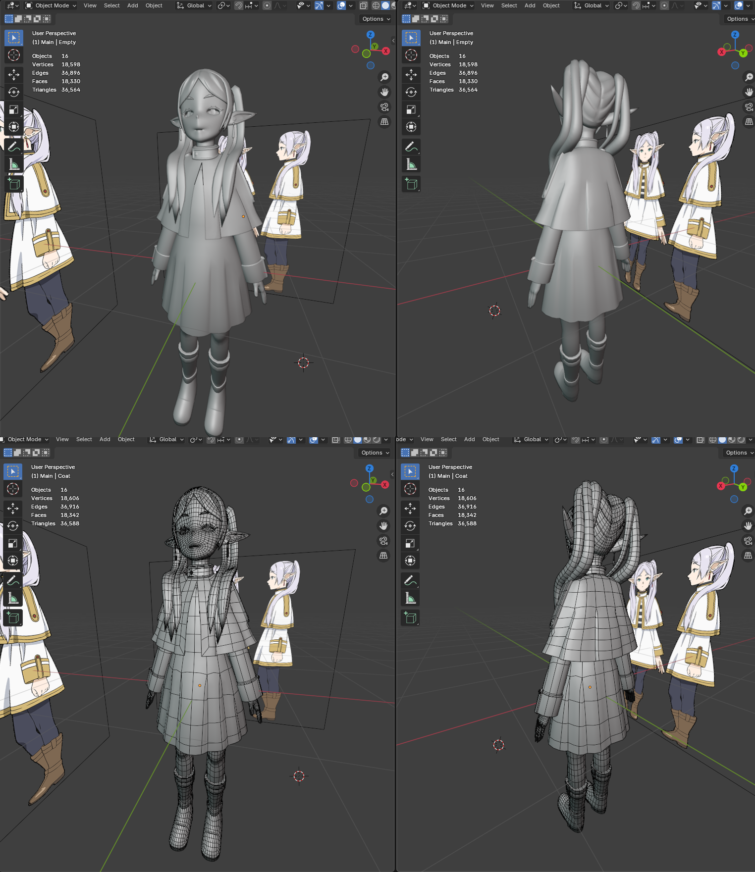Select the Scale tool in bottom-left viewport
Image resolution: width=755 pixels, height=872 pixels.
click(13, 543)
